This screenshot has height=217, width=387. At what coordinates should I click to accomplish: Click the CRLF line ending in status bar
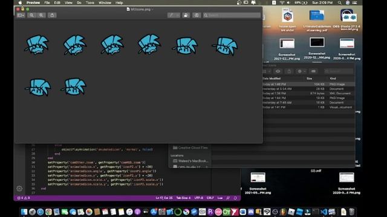210,198
